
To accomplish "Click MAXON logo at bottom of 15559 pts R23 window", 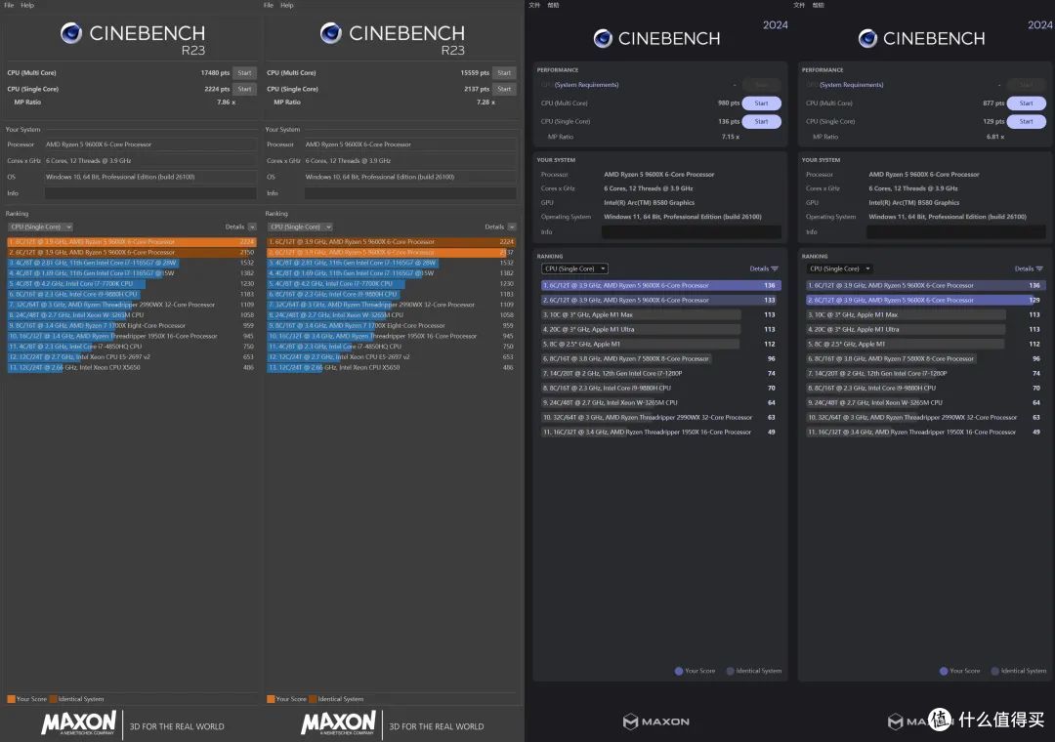I will tap(338, 723).
